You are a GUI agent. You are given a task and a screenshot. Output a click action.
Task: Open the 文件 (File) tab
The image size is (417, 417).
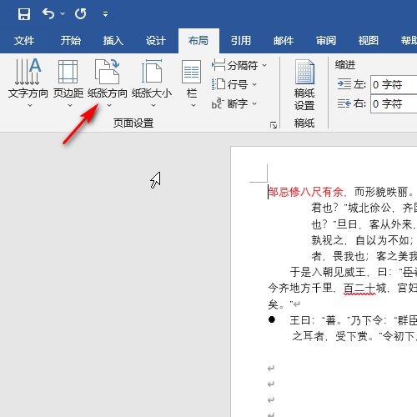pos(24,41)
